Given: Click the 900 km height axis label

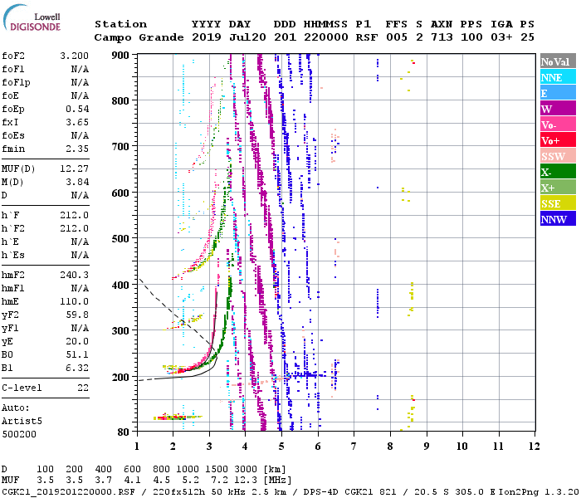Looking at the screenshot, I should (120, 56).
